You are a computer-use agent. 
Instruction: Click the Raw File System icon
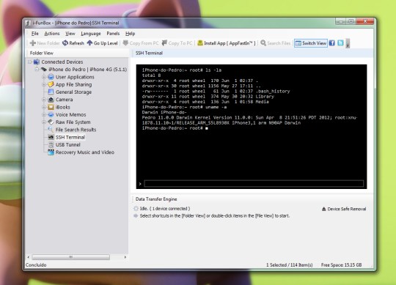[x=51, y=122]
